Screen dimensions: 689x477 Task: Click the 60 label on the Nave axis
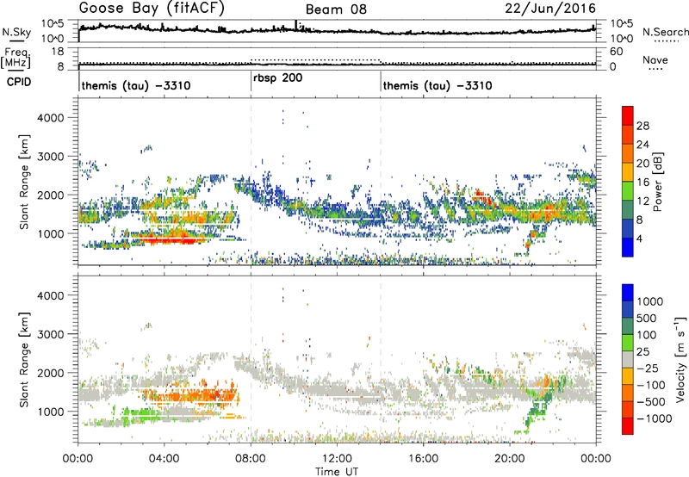[x=617, y=52]
